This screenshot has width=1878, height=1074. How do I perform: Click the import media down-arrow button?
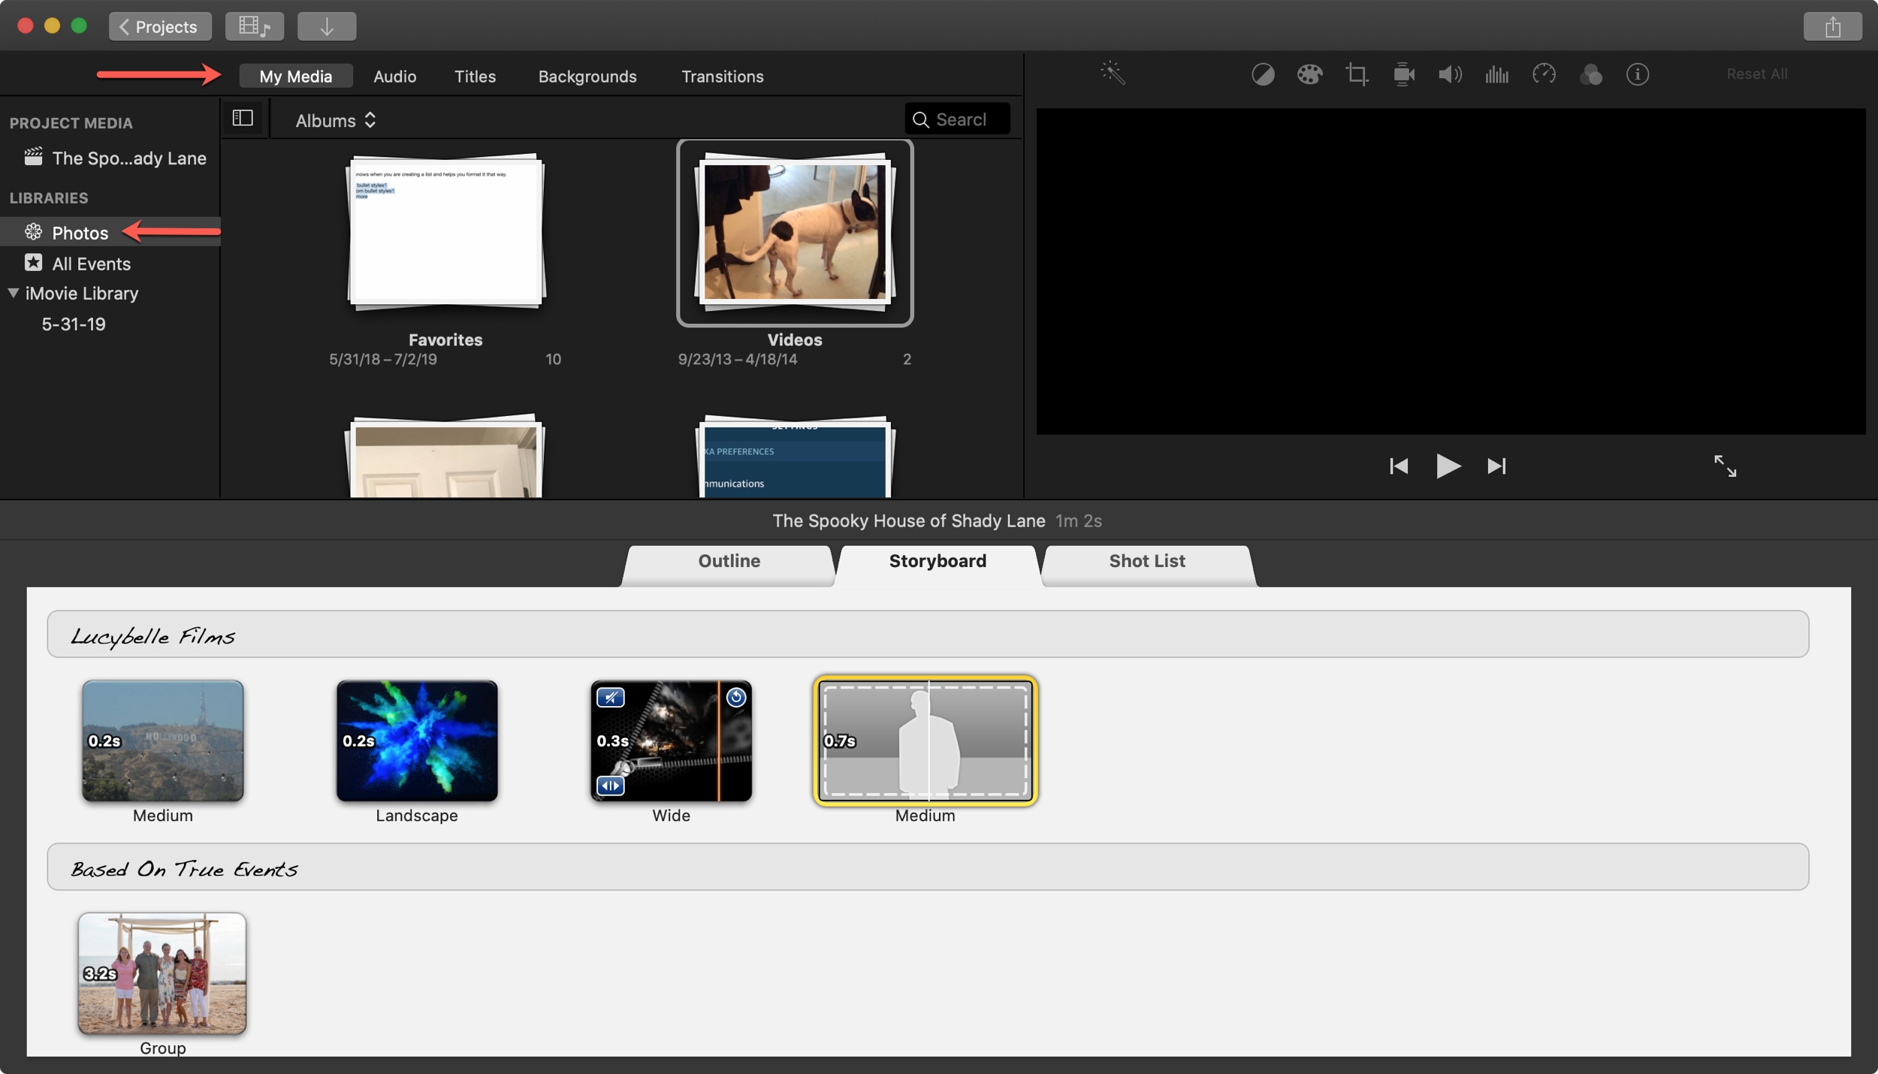click(327, 26)
